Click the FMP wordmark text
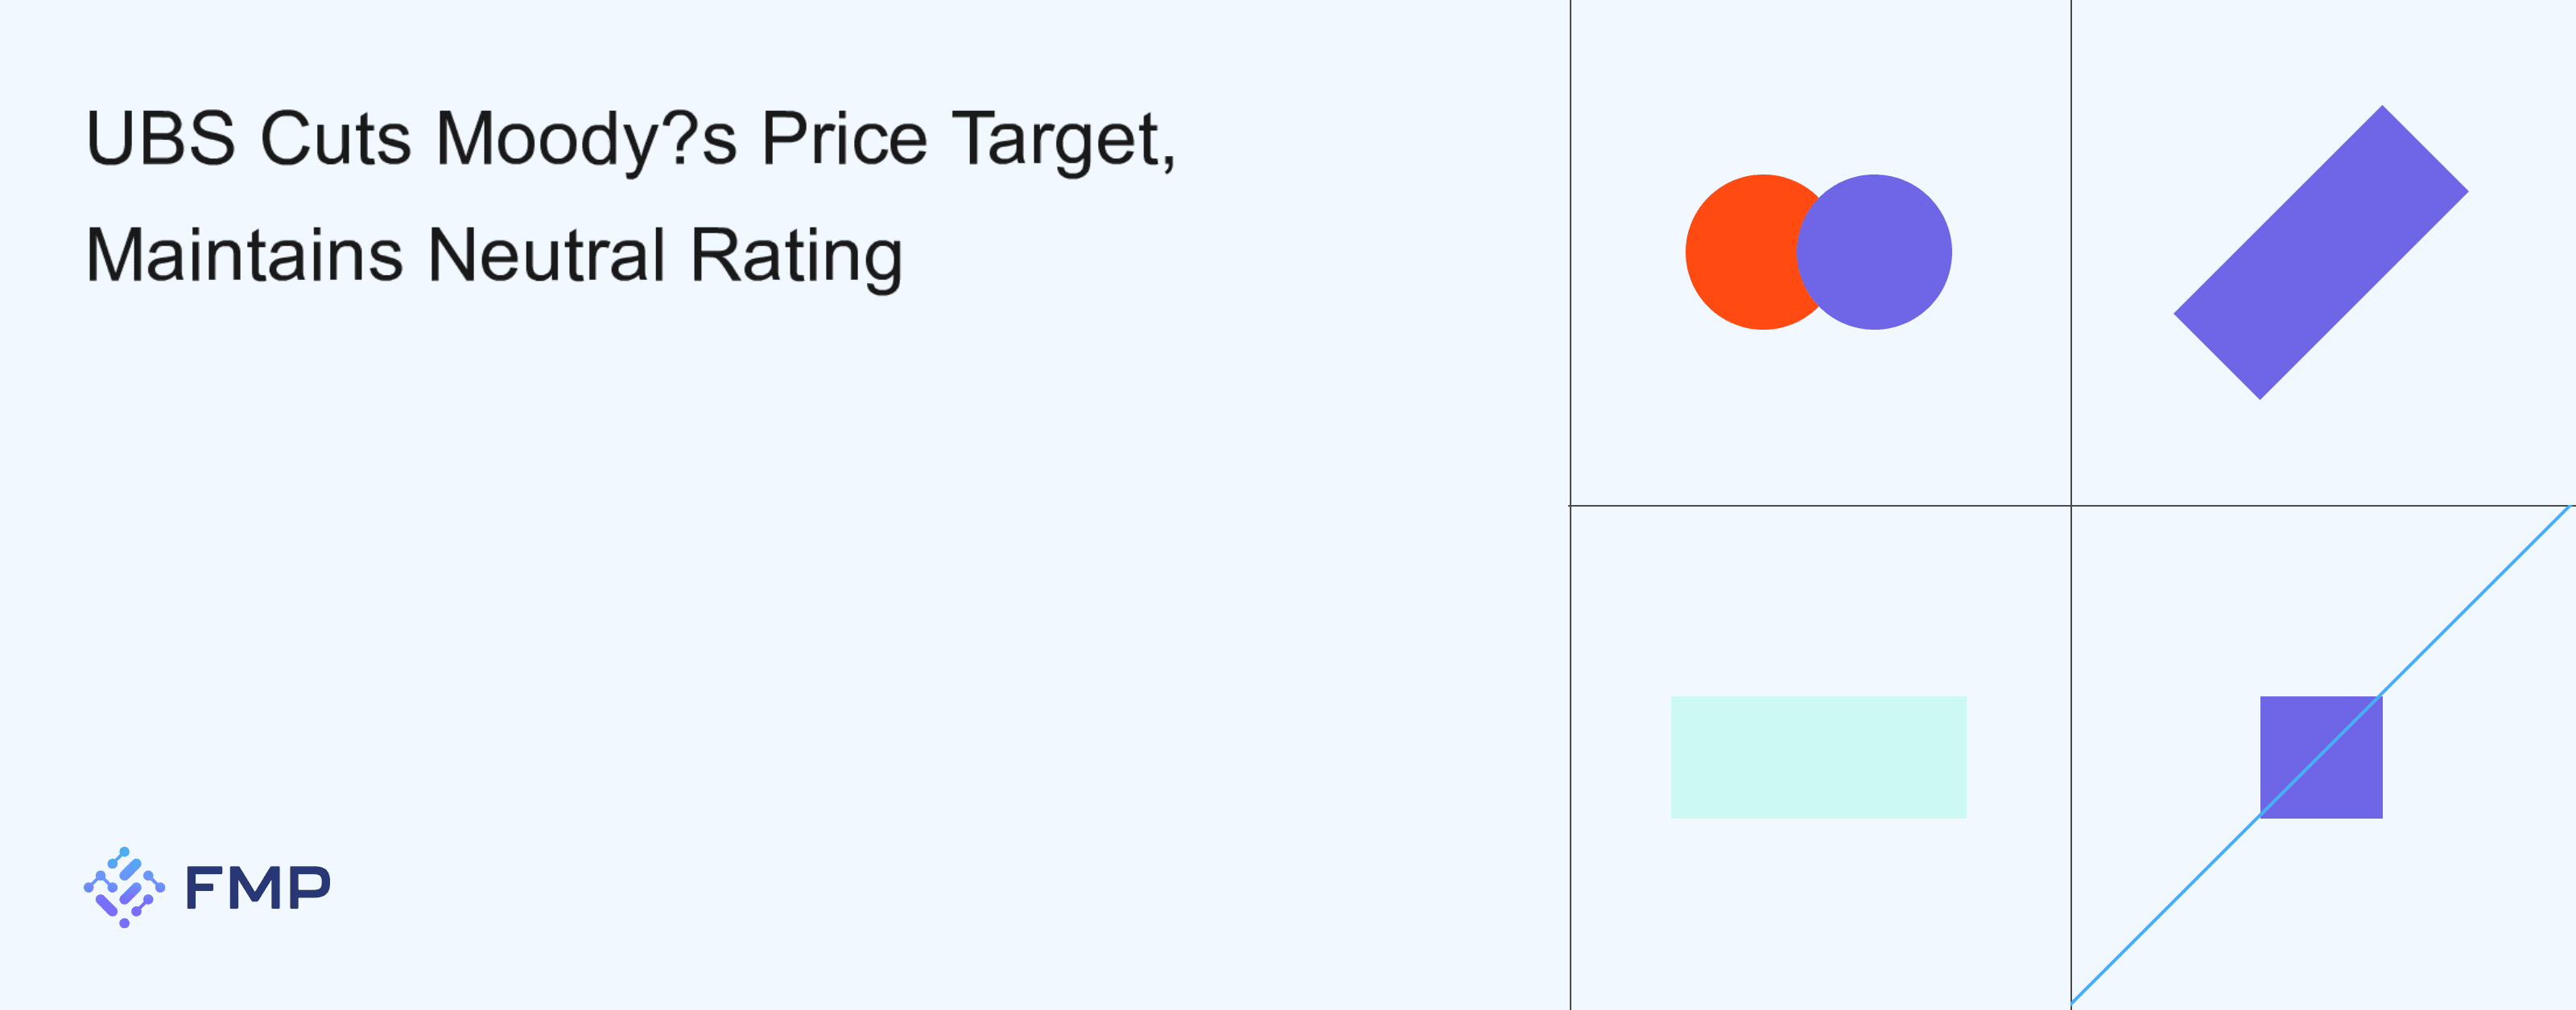Screen dimensions: 2576x1010 (258, 887)
